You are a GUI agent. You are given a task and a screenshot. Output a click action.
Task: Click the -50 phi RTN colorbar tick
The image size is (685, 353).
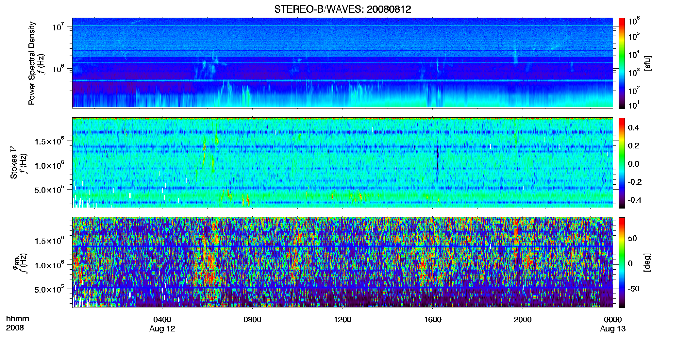click(x=633, y=289)
